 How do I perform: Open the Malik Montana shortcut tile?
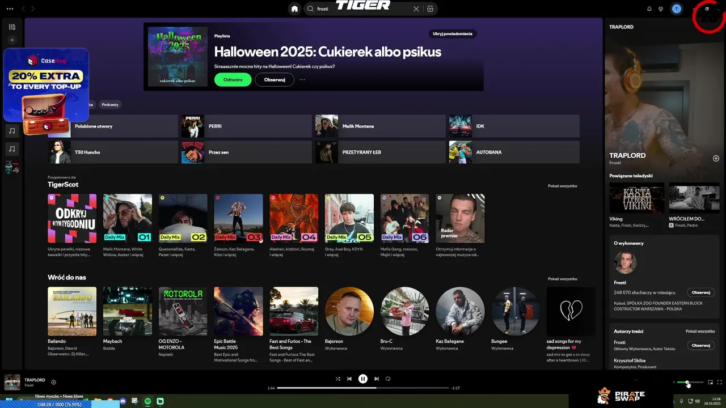pos(380,126)
